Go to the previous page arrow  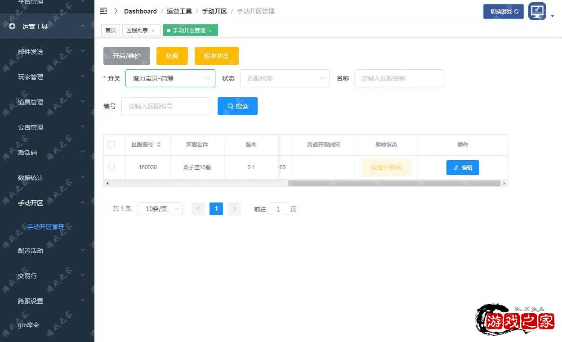198,209
